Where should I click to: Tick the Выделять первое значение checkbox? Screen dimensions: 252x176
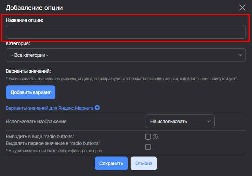[x=148, y=147]
